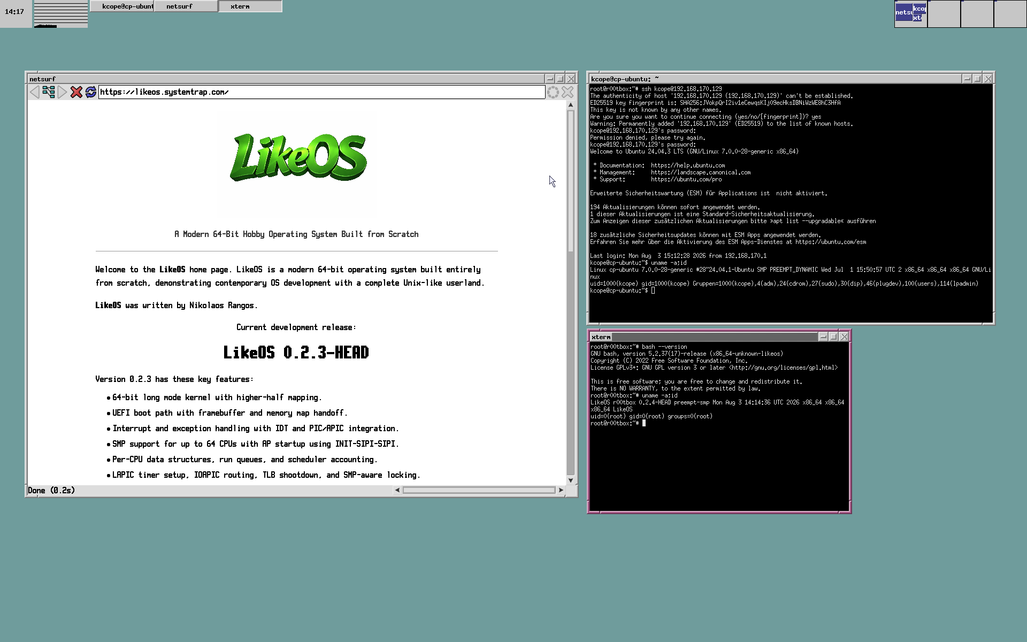This screenshot has height=642, width=1027.
Task: Close the xterm window
Action: coord(844,337)
